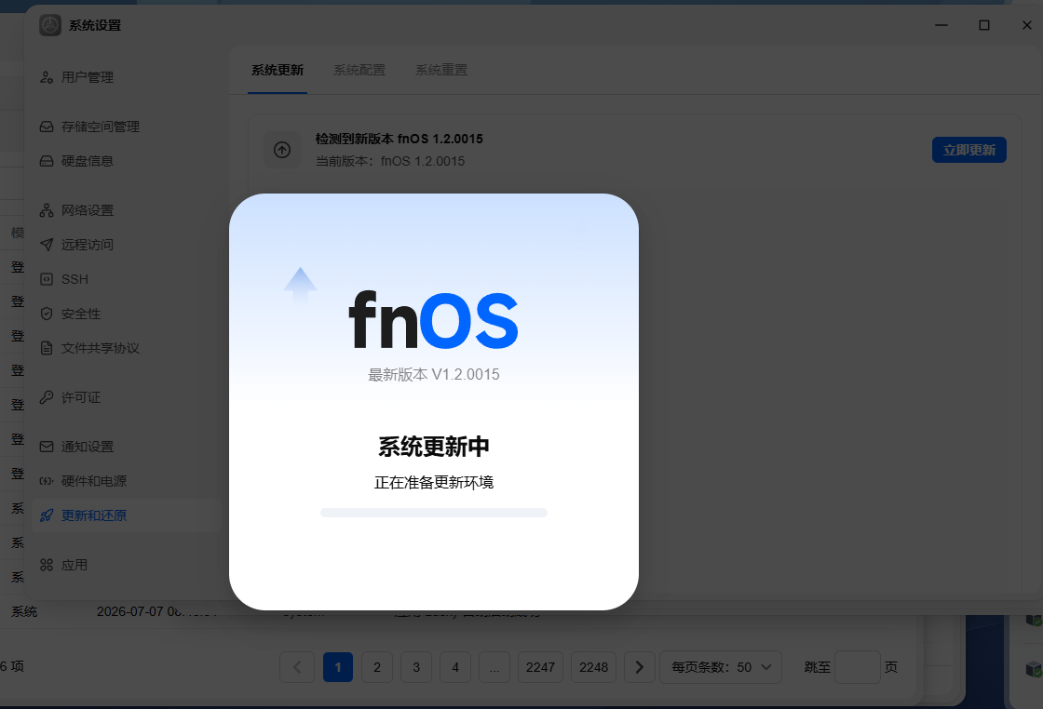The width and height of the screenshot is (1043, 709).
Task: Jump to page 2248 in pagination
Action: coord(593,667)
